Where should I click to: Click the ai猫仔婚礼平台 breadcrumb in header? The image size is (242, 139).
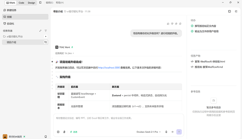74,12
